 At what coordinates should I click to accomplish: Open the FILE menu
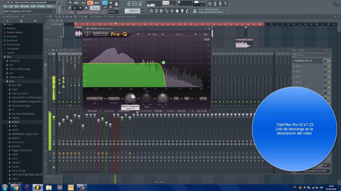6,6
